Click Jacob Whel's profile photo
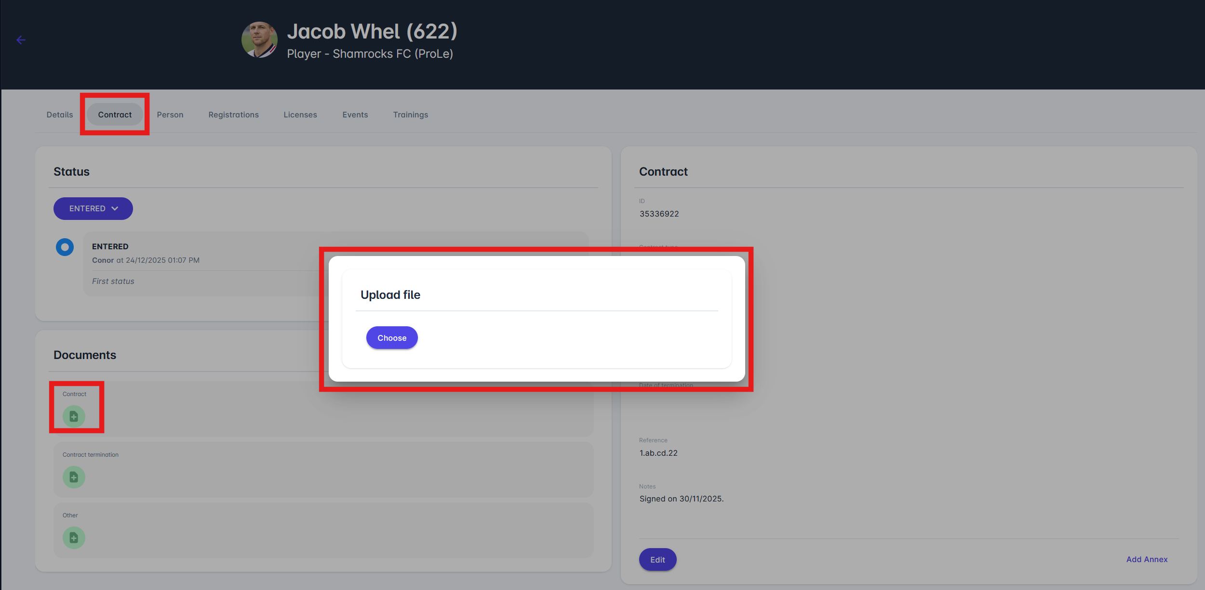Image resolution: width=1205 pixels, height=590 pixels. tap(259, 40)
